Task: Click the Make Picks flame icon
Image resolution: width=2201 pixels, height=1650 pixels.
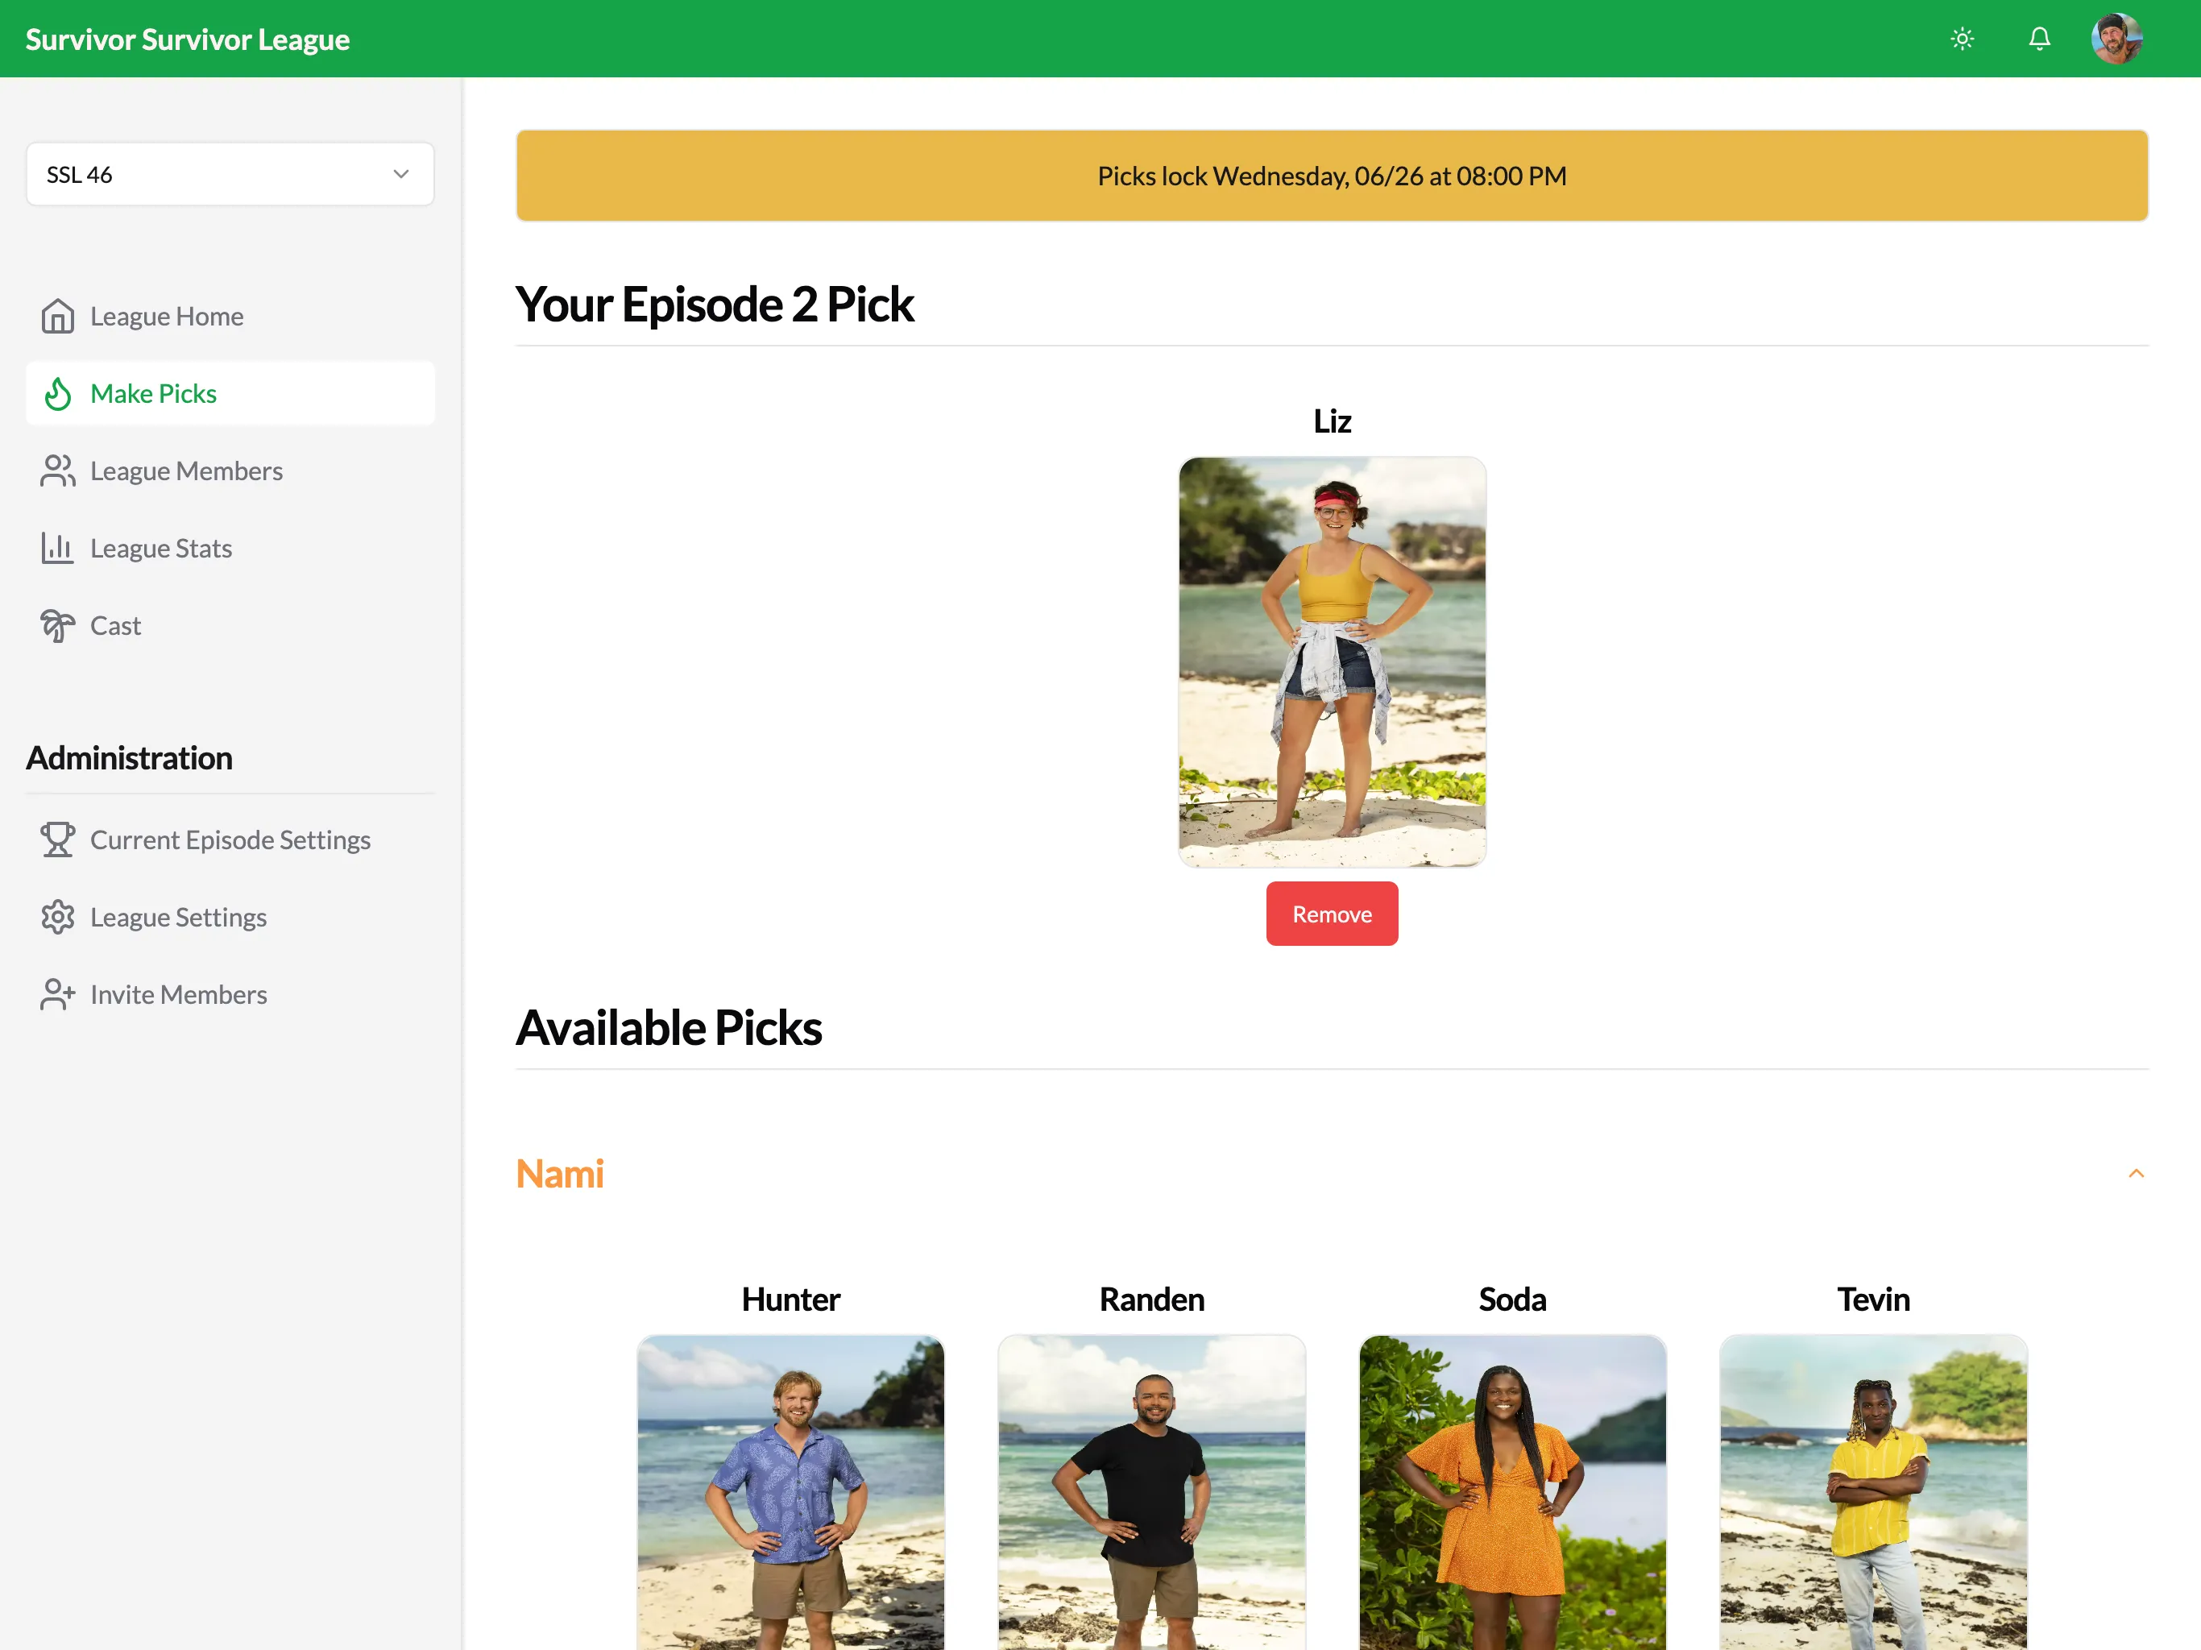Action: (57, 393)
